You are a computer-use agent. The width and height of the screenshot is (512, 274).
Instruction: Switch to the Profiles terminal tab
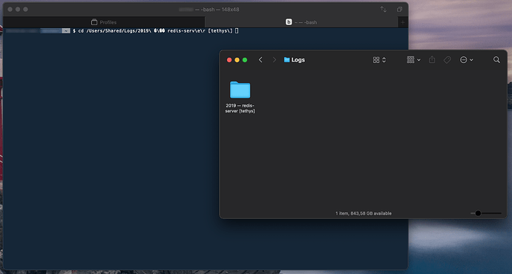[x=104, y=22]
